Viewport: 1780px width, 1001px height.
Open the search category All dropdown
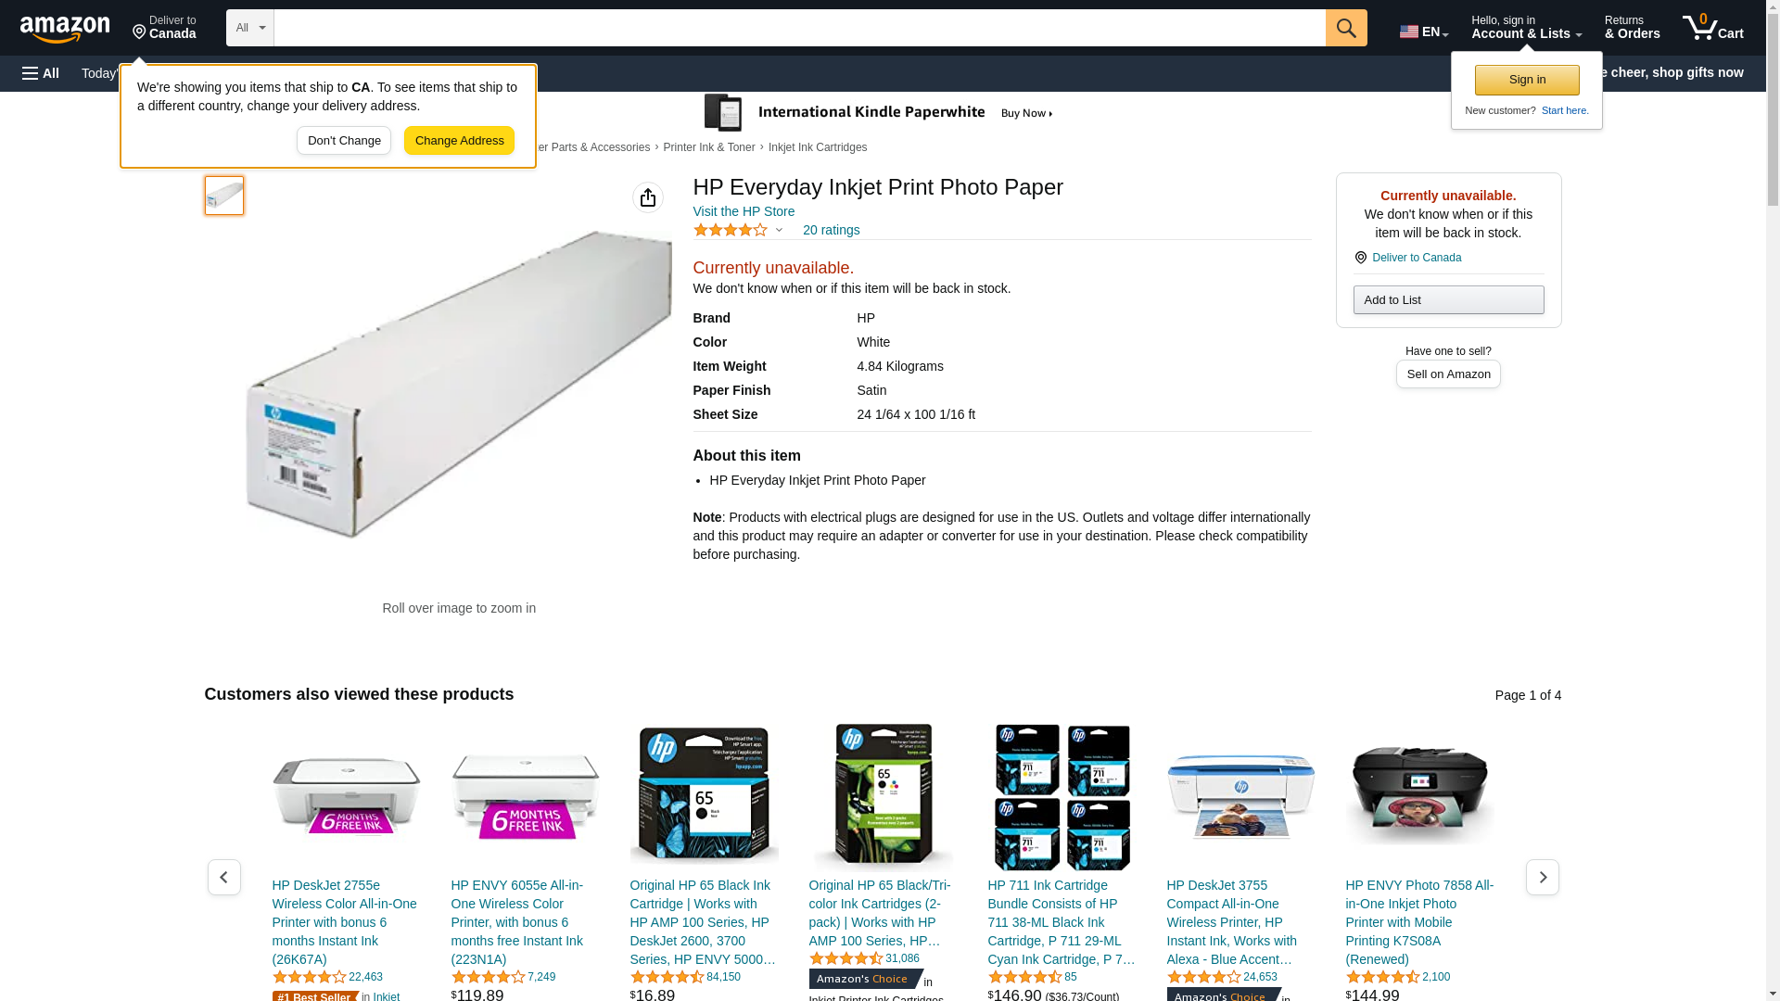point(249,28)
